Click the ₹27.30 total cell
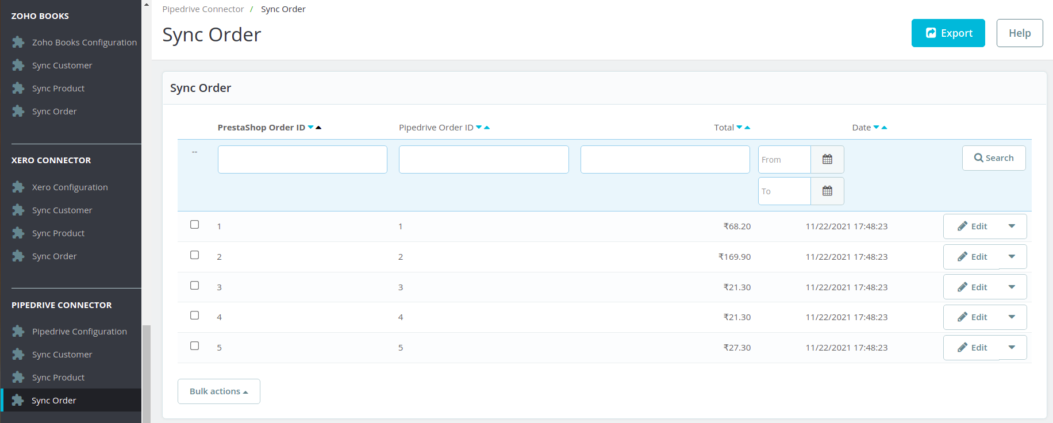 [x=737, y=347]
